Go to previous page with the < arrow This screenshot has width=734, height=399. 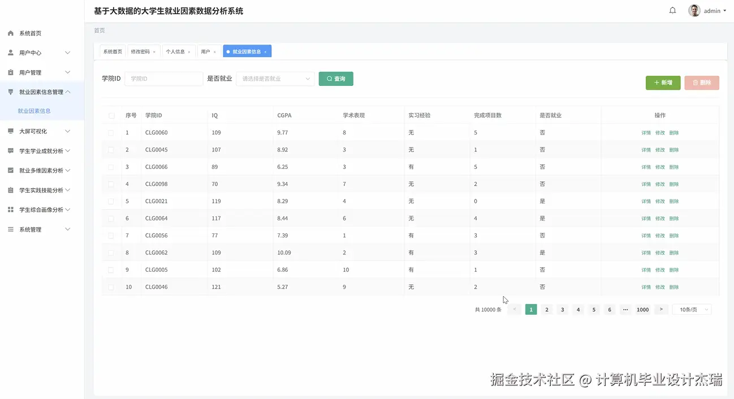point(514,310)
